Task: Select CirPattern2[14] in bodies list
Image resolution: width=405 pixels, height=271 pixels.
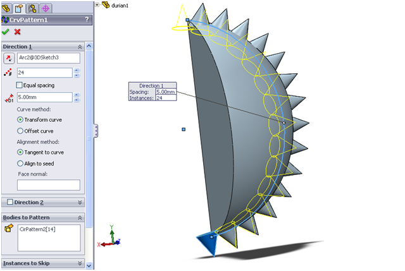Action: (37, 229)
